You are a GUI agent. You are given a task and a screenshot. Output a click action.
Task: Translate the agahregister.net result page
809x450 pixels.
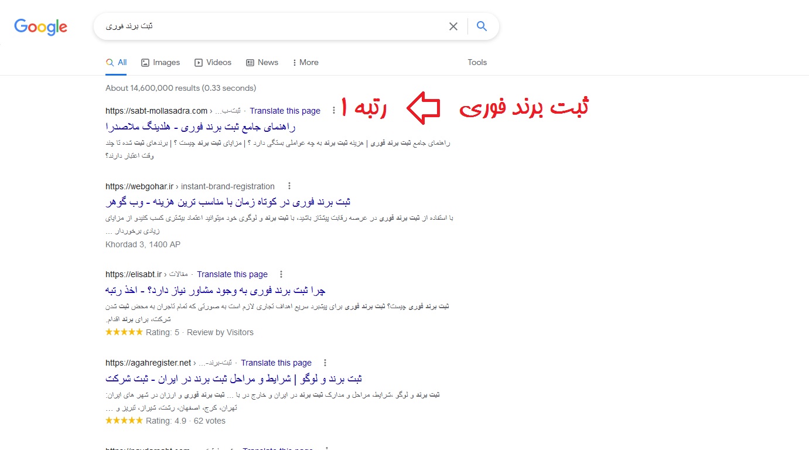277,363
